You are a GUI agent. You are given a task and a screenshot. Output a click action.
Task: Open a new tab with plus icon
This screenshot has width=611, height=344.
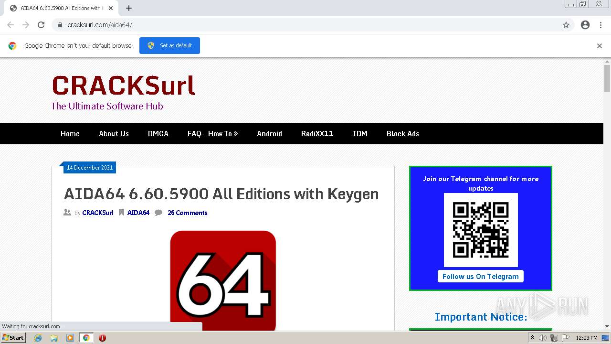click(x=129, y=8)
